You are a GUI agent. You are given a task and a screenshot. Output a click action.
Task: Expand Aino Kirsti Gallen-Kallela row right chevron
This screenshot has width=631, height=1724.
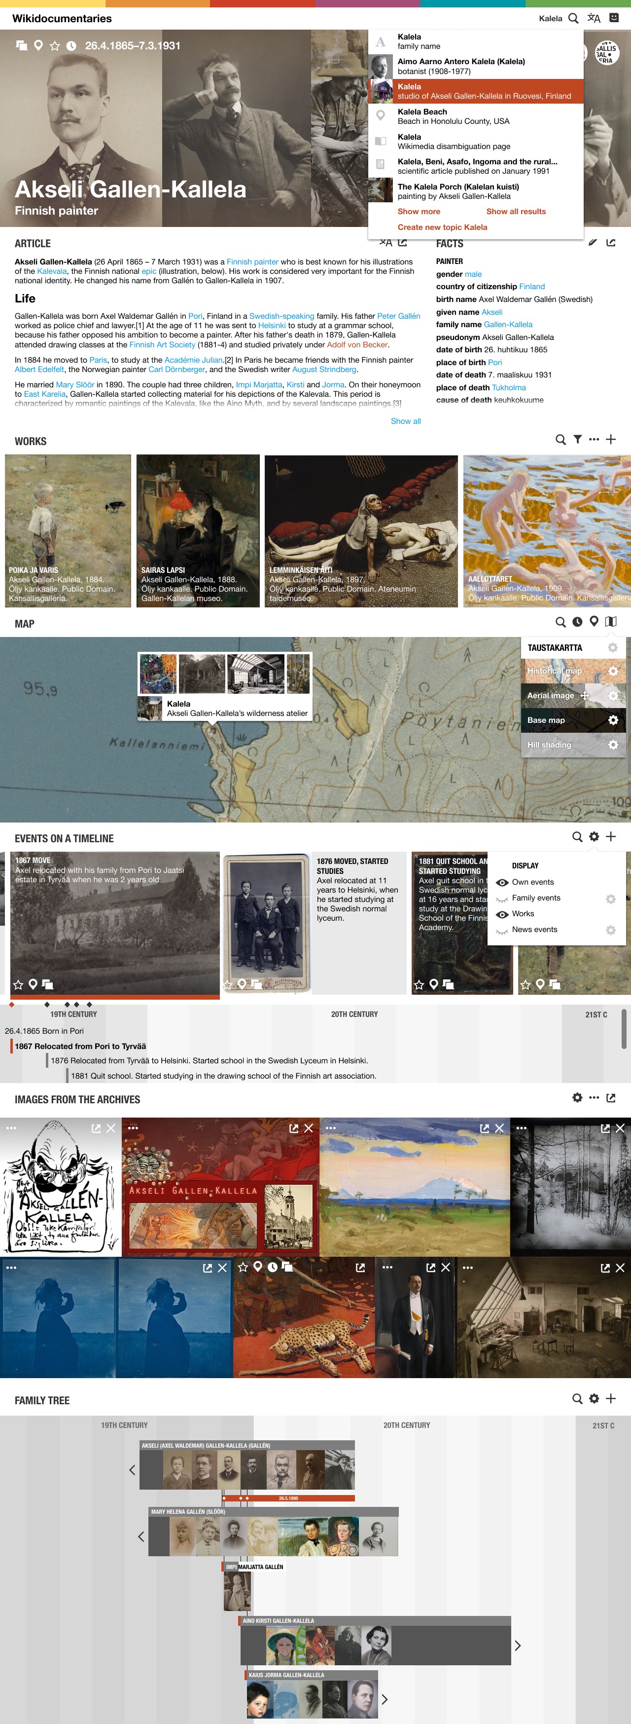tap(517, 1646)
